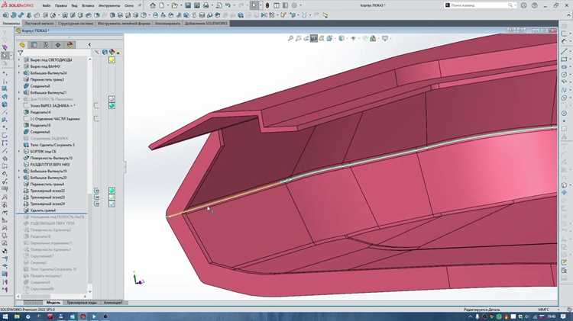Toggle visibility of Трехмерный эскиз23 in display pane
This screenshot has width=573, height=321.
pos(96,197)
